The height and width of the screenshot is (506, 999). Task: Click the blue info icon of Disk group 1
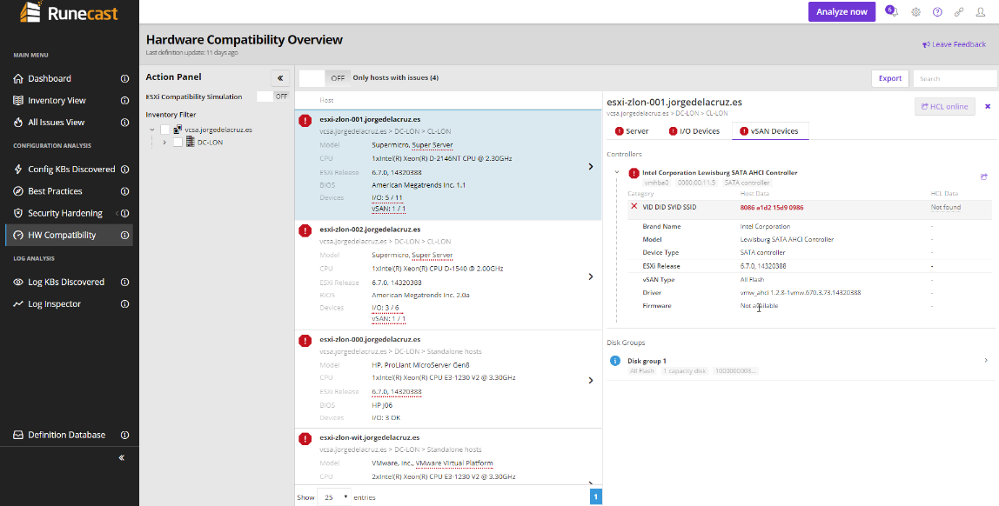pyautogui.click(x=615, y=361)
